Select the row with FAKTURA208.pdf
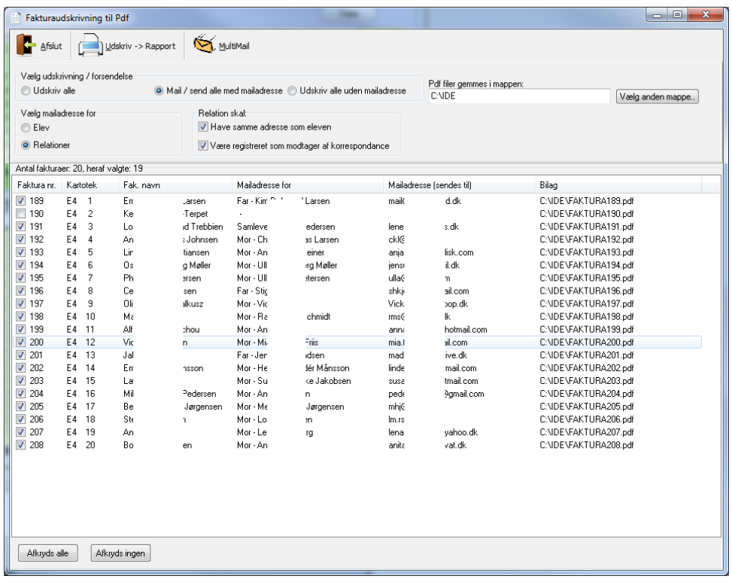This screenshot has height=588, width=732. (x=358, y=445)
